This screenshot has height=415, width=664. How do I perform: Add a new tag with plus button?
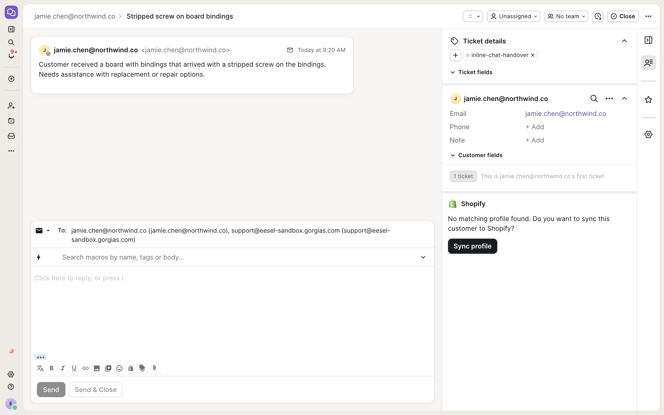(455, 55)
